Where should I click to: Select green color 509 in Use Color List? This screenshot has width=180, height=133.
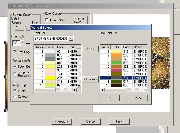[x=116, y=63]
